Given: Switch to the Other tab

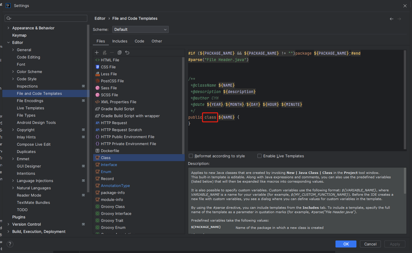Looking at the screenshot, I should (157, 41).
